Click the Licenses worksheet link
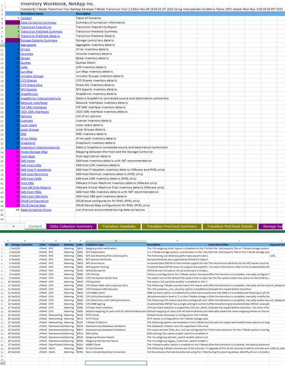Image resolution: width=285 pixels, height=366 pixels. [x=27, y=121]
